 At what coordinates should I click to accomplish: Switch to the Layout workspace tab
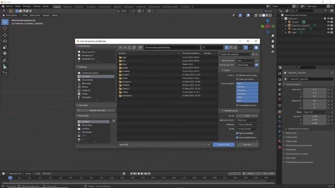point(57,7)
